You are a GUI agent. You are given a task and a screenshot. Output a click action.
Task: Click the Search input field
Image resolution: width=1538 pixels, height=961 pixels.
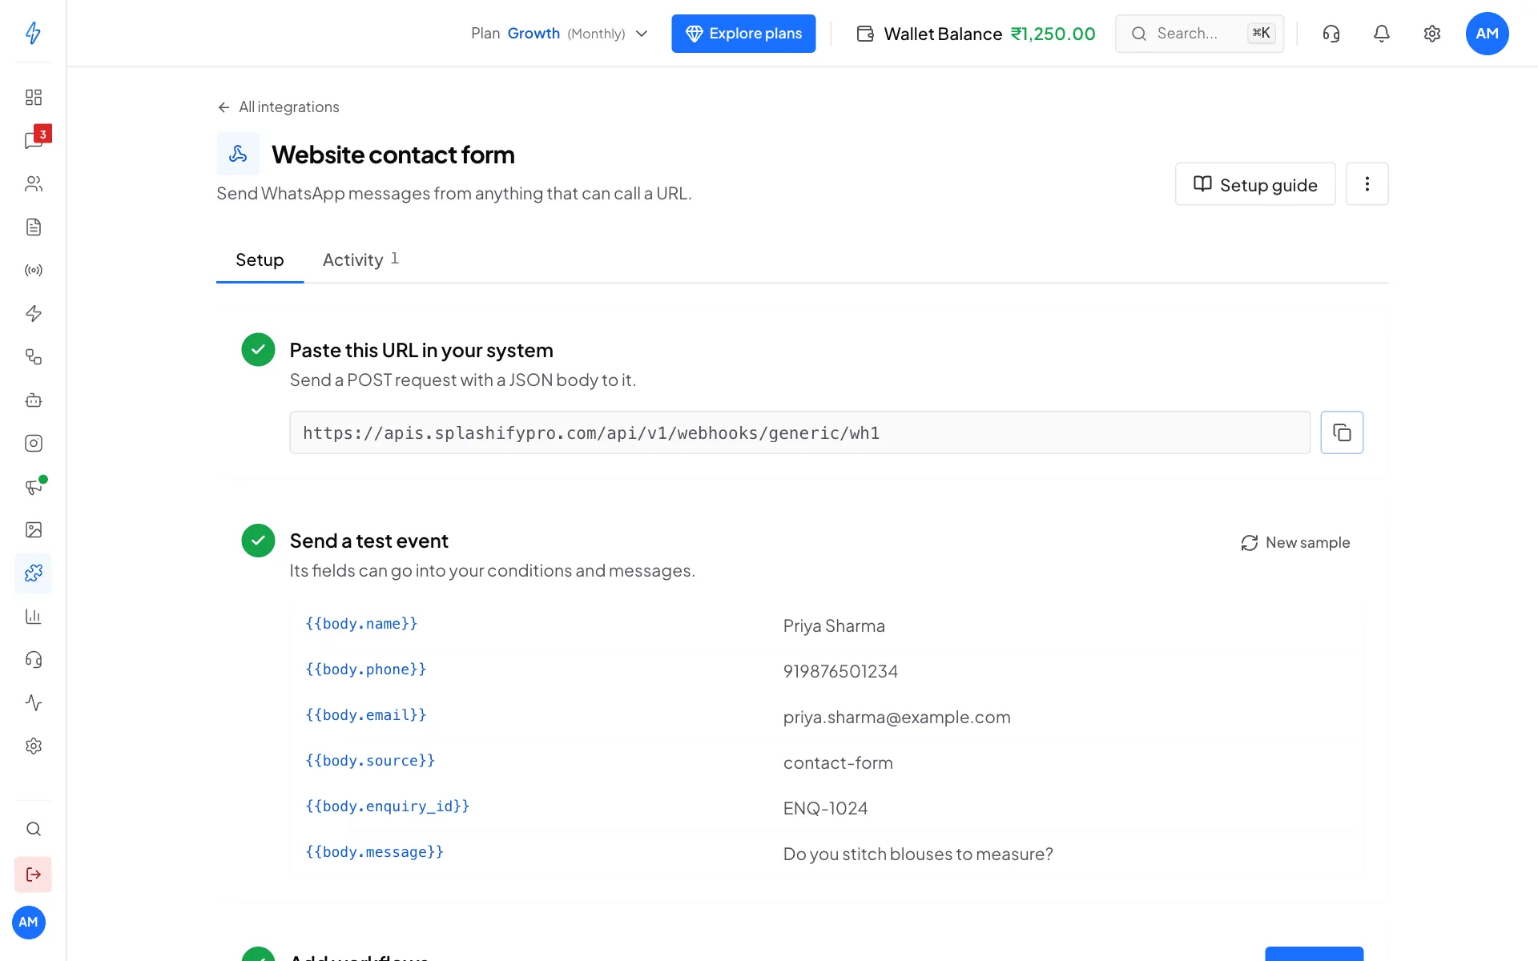point(1199,34)
